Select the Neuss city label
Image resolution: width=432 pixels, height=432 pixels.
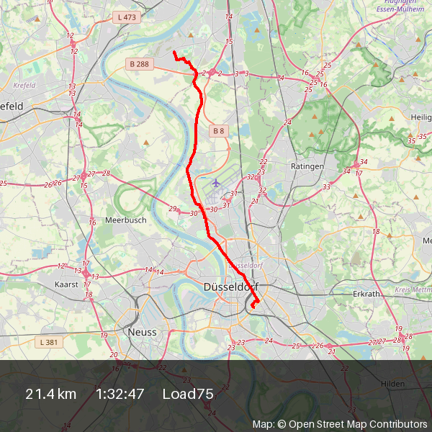pos(142,332)
